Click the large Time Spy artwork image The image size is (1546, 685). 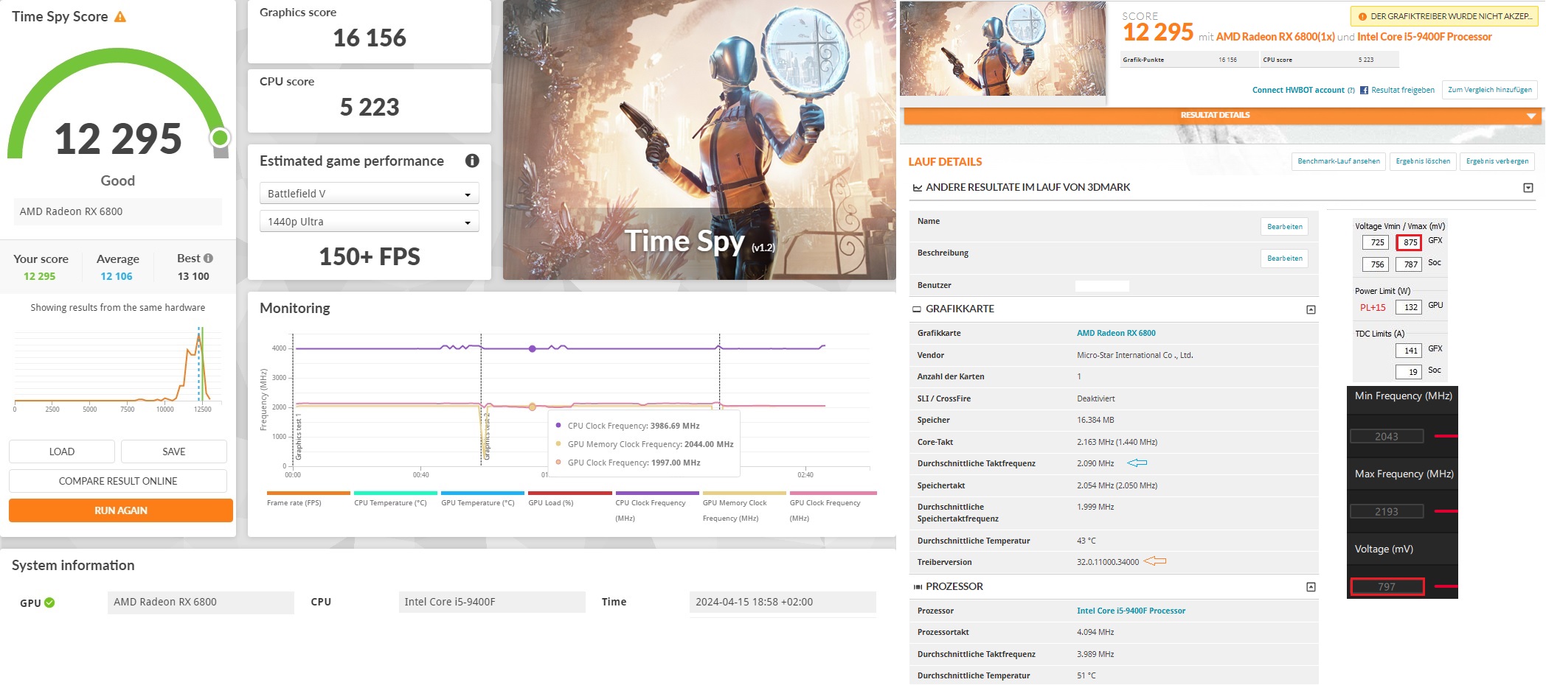[699, 140]
